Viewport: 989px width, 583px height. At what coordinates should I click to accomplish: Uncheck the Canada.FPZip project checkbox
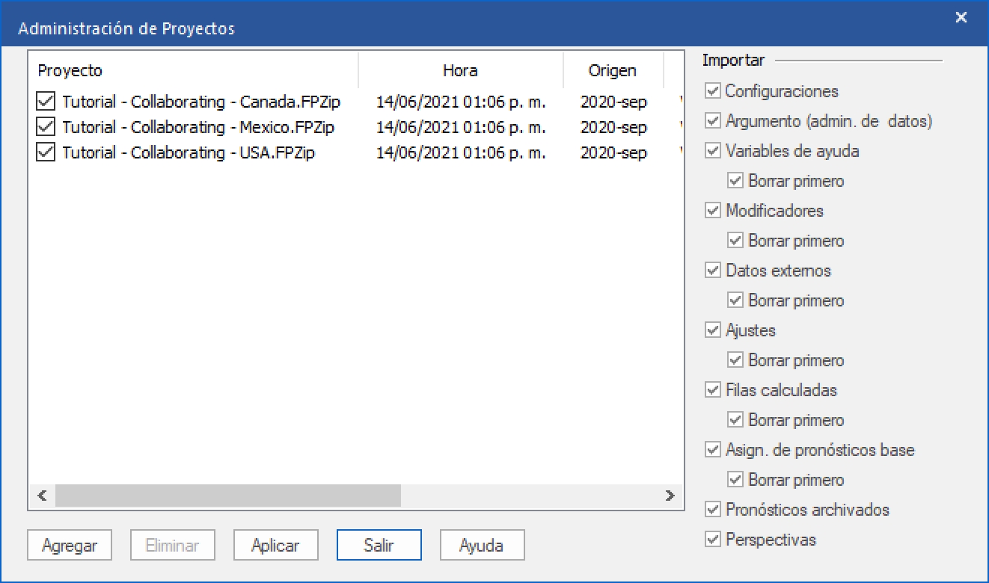point(46,102)
